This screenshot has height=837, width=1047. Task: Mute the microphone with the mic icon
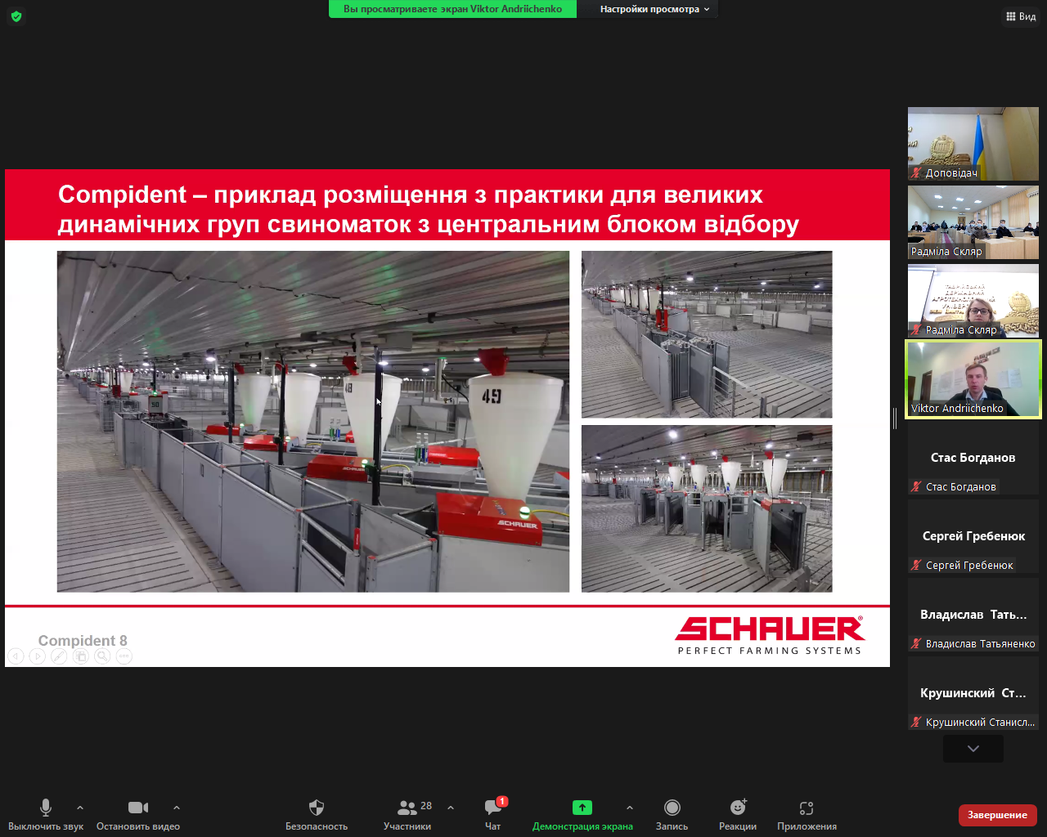click(x=46, y=808)
